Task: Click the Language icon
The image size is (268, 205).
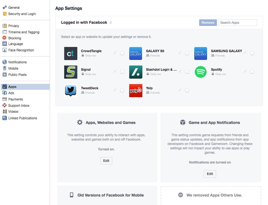Action: tap(5, 44)
